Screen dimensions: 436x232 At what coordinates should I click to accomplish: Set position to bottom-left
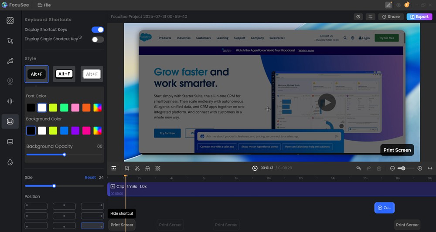[x=36, y=225]
